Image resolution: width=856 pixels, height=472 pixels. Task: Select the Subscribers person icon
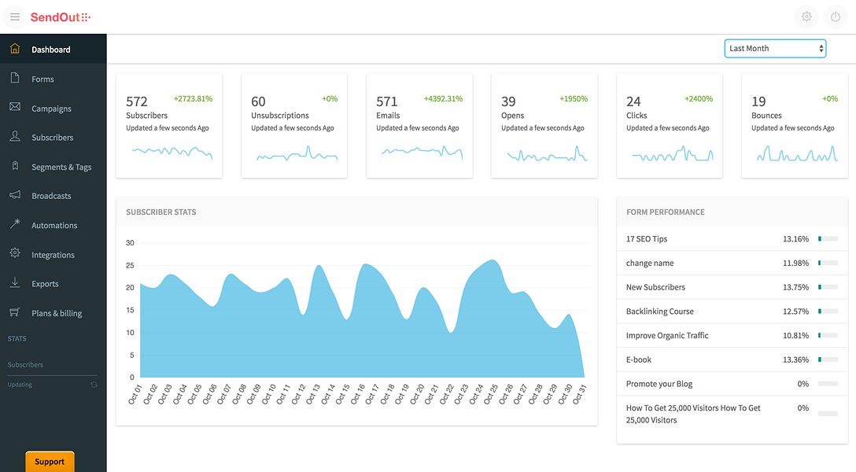[x=15, y=136]
